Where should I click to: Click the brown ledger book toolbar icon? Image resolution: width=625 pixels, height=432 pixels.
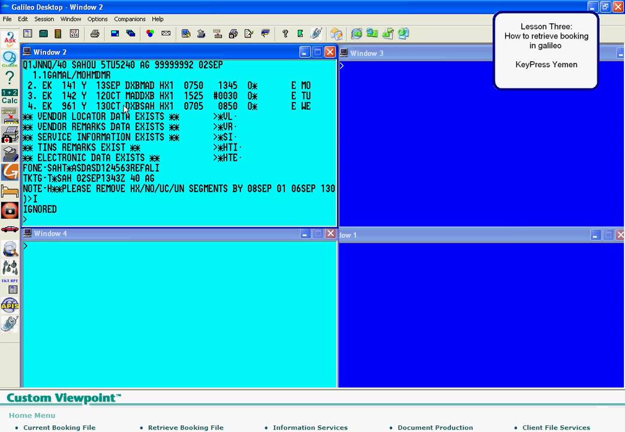click(58, 34)
